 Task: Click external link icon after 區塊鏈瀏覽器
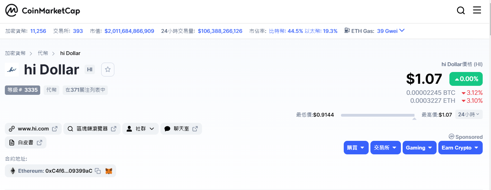tap(114, 129)
